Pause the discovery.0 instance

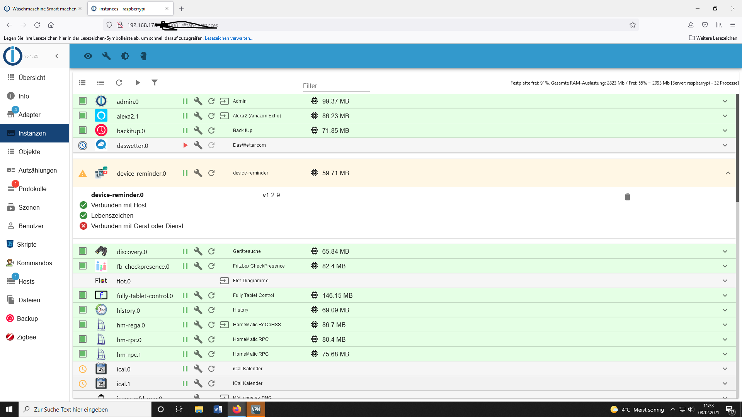(185, 251)
